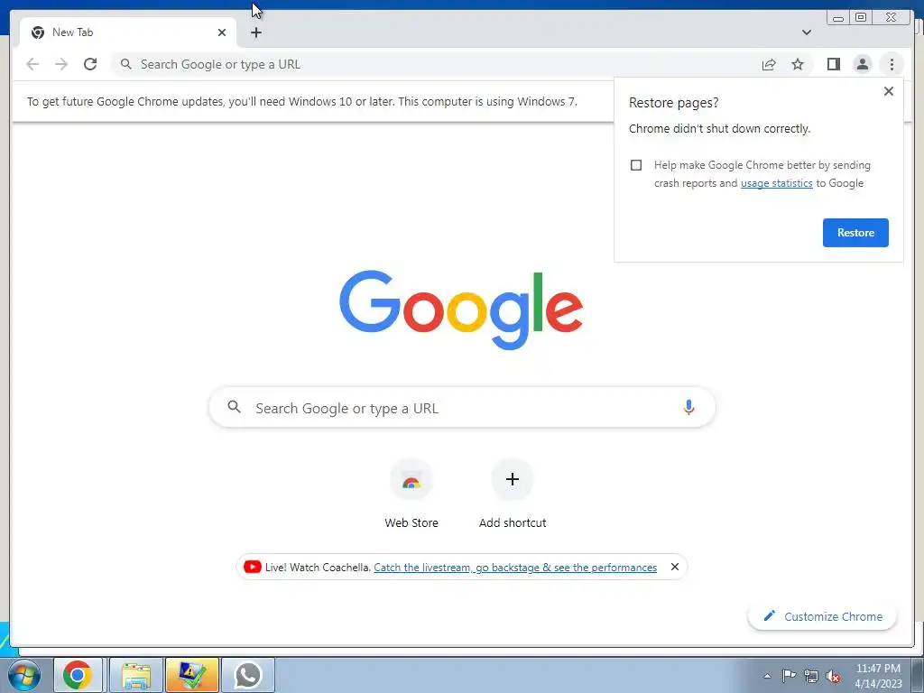Click the share this page icon

pyautogui.click(x=769, y=64)
